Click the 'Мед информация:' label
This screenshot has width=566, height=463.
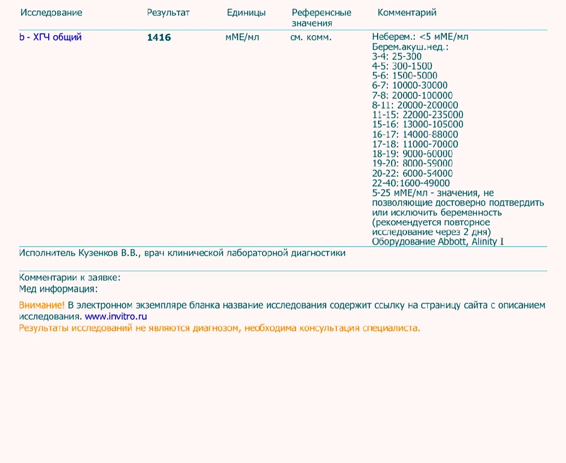(x=58, y=289)
